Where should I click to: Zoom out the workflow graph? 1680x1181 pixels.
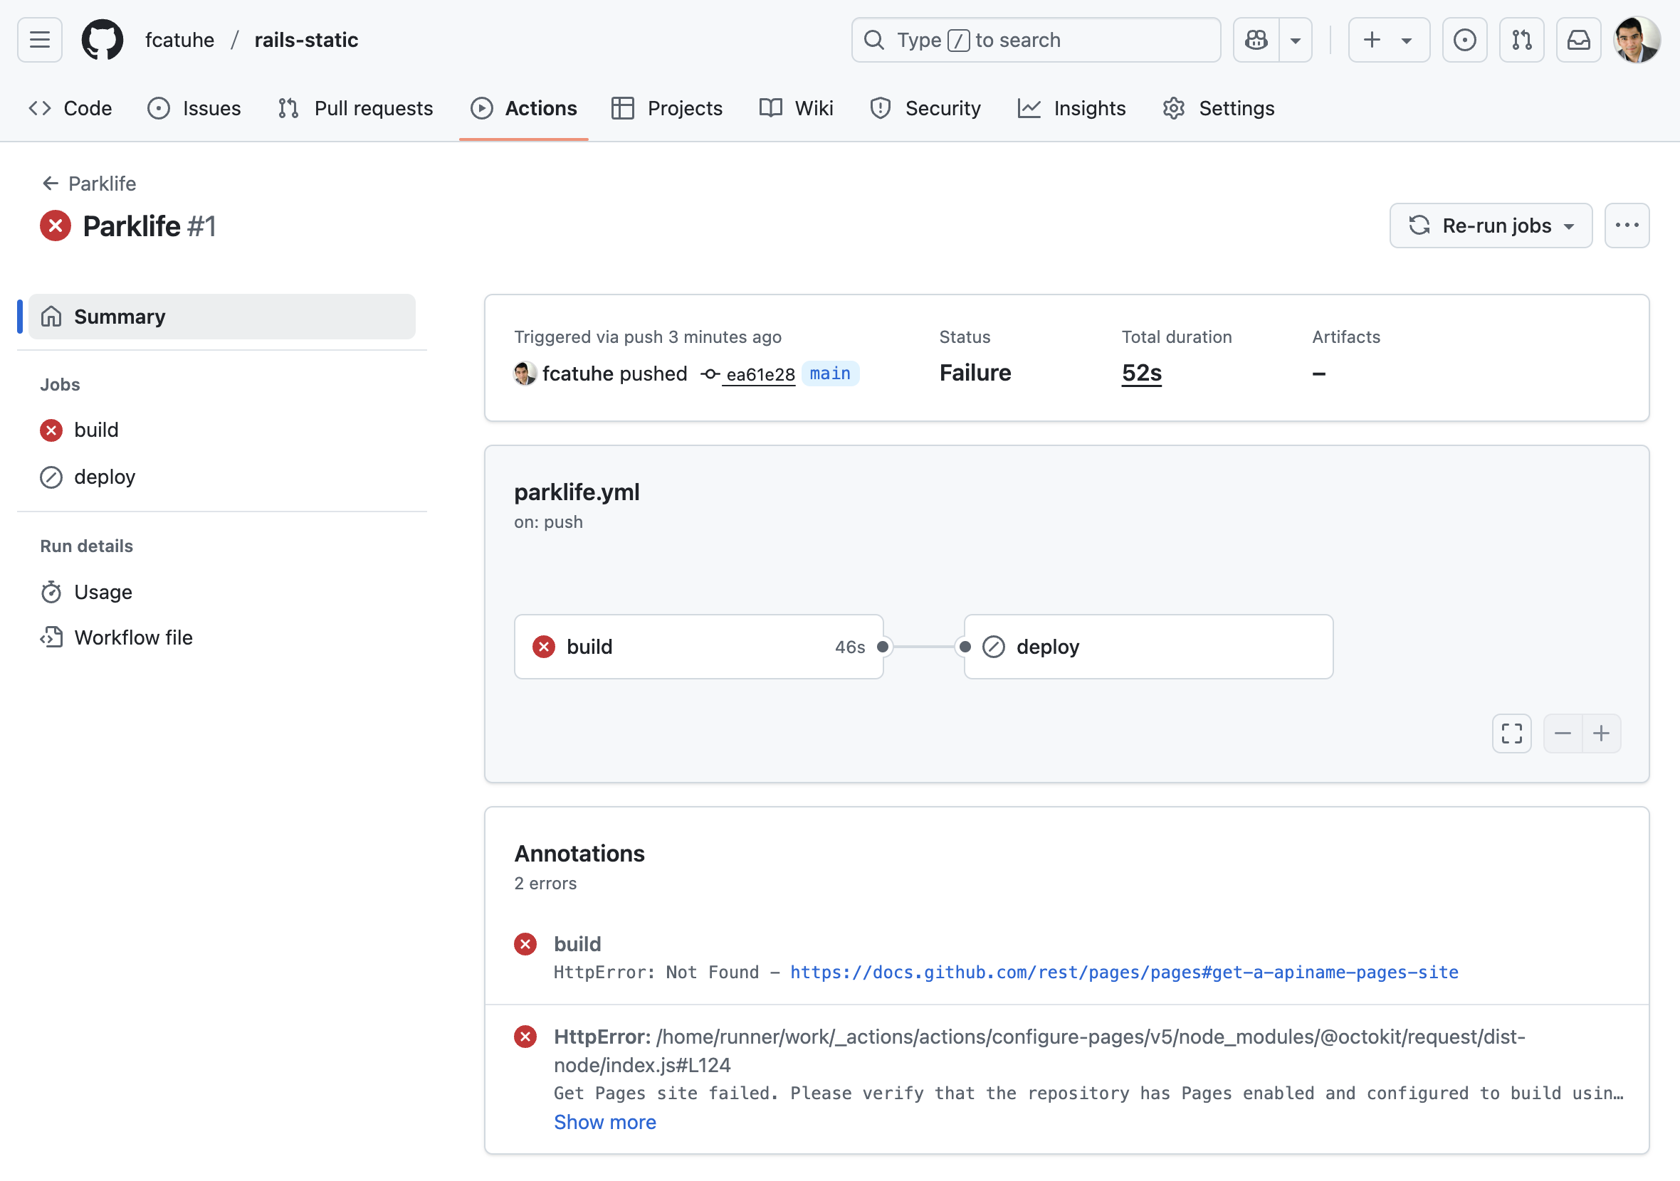click(1563, 733)
